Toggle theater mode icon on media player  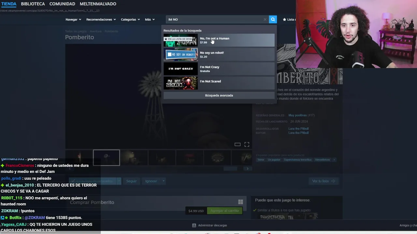[237, 145]
